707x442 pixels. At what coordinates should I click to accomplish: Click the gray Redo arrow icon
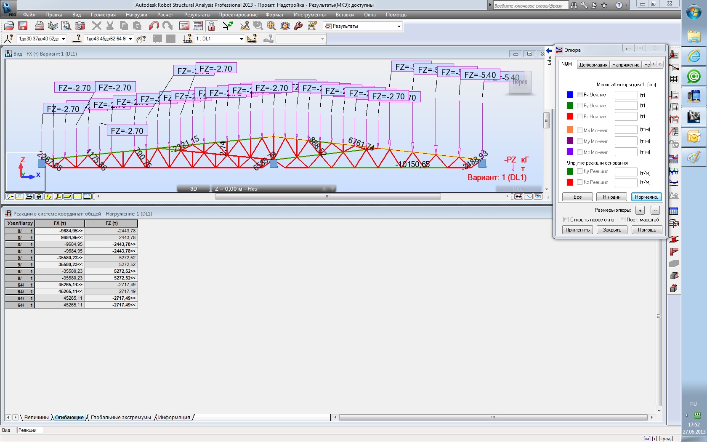point(167,26)
